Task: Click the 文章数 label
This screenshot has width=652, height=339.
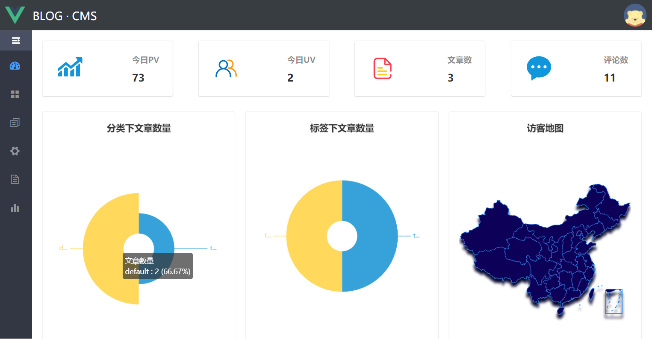Action: pos(460,60)
